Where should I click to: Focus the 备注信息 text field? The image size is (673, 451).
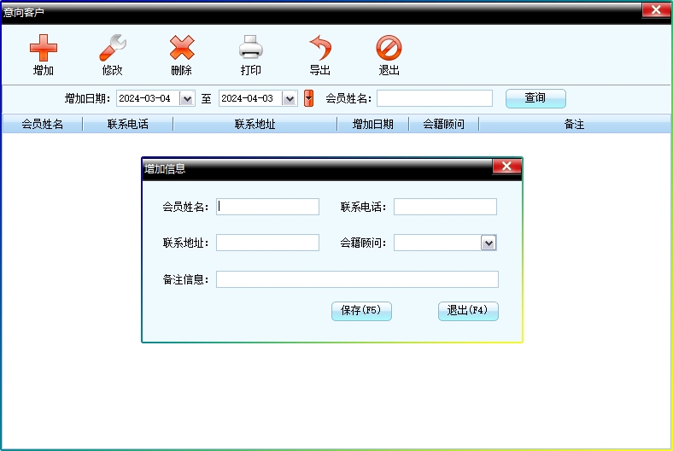[357, 279]
